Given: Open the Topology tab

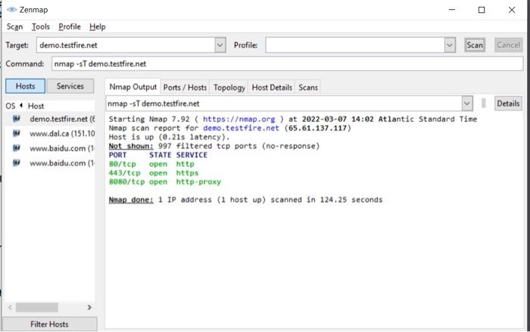Looking at the screenshot, I should (229, 88).
